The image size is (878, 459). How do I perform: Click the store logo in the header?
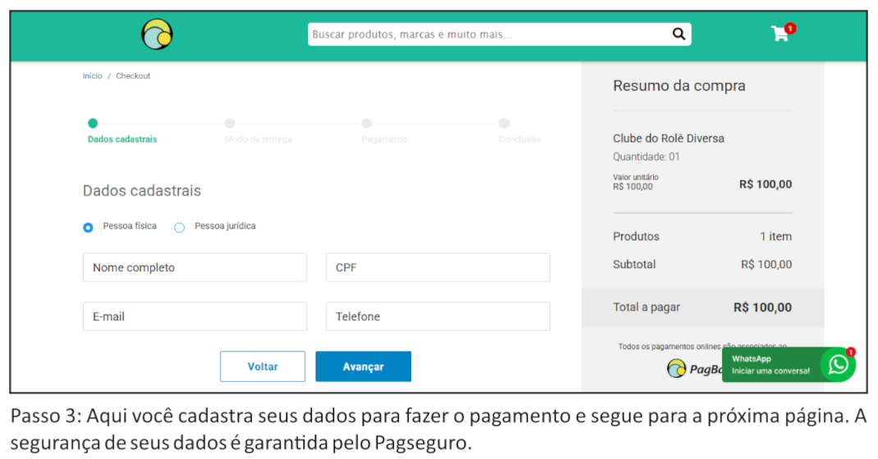tap(157, 35)
